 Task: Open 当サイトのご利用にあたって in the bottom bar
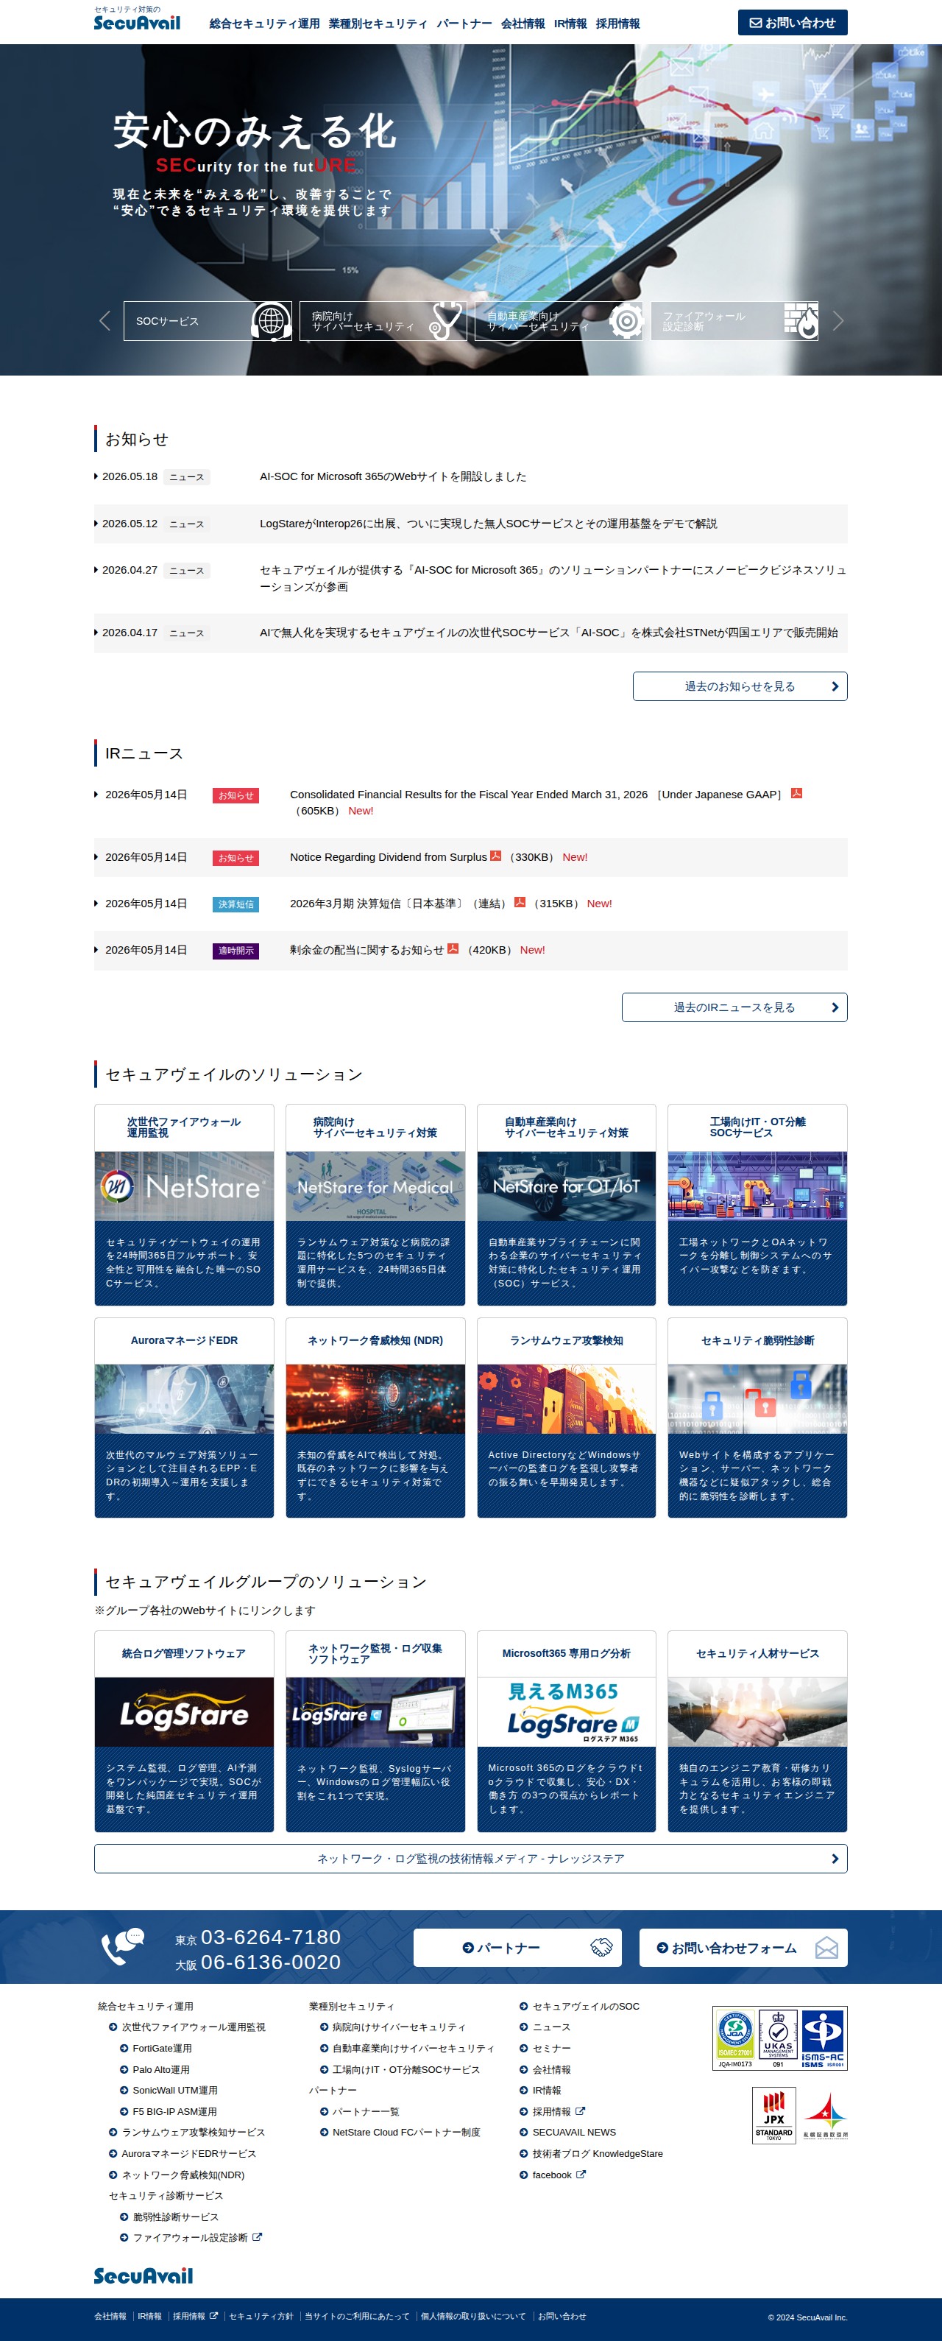coord(357,2317)
